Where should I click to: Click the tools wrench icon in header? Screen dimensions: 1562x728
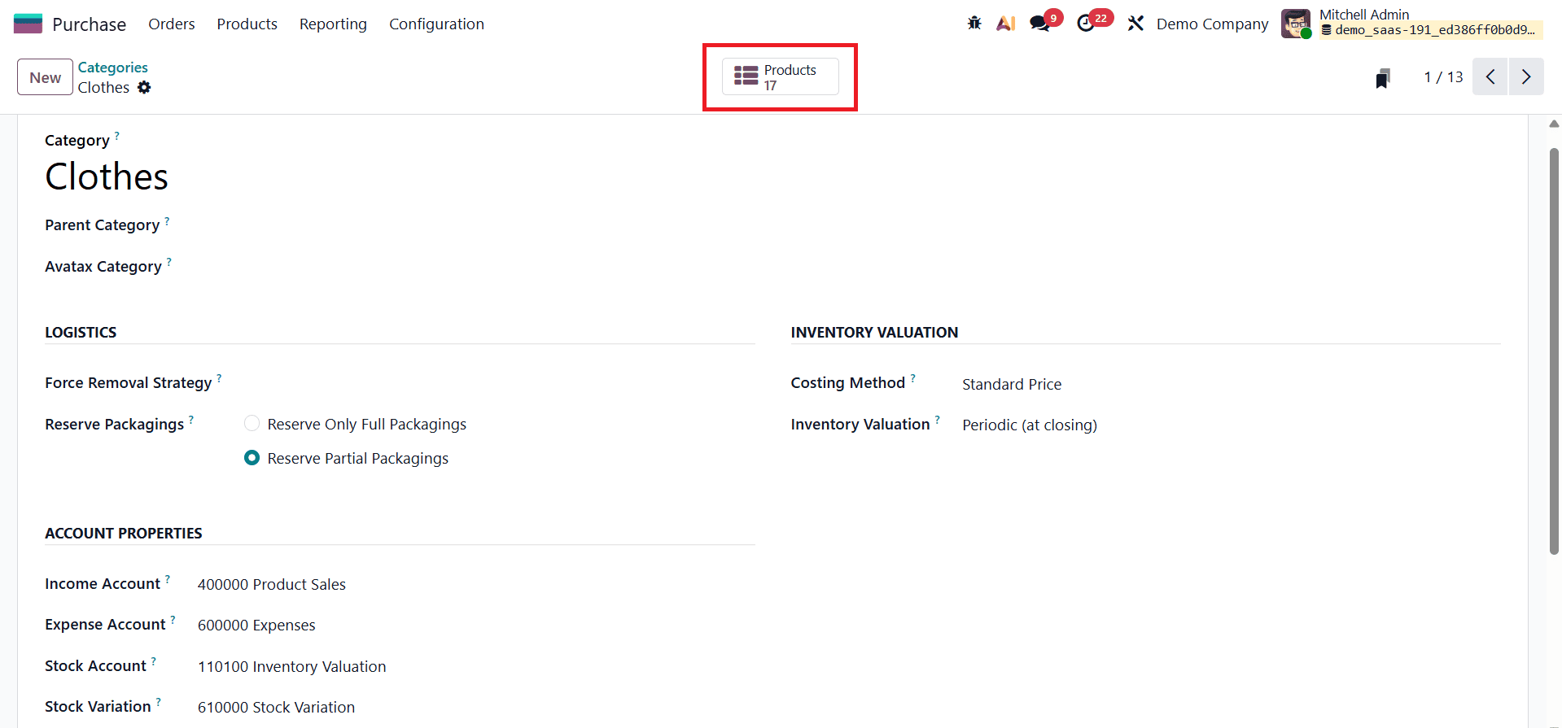point(1135,24)
